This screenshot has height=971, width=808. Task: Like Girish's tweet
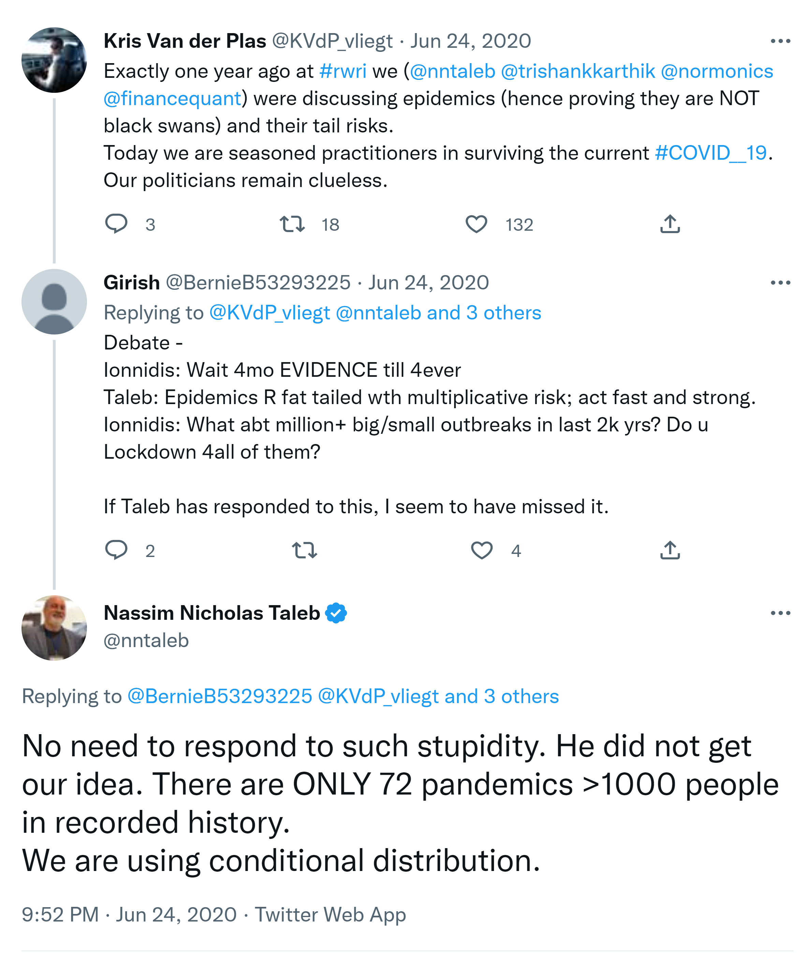[481, 550]
